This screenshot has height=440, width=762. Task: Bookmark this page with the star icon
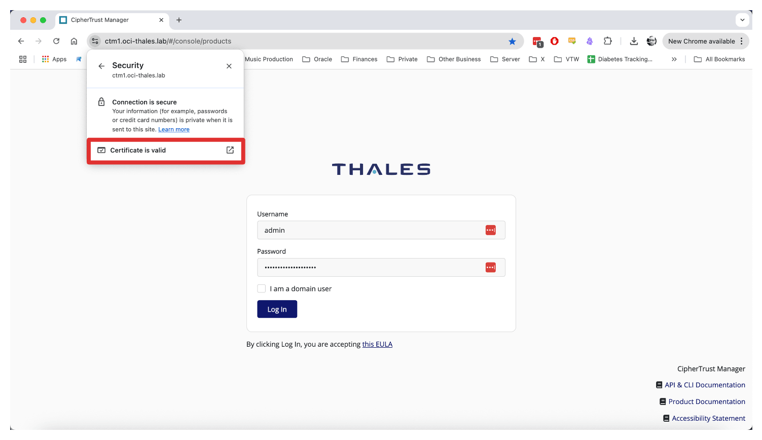point(512,41)
